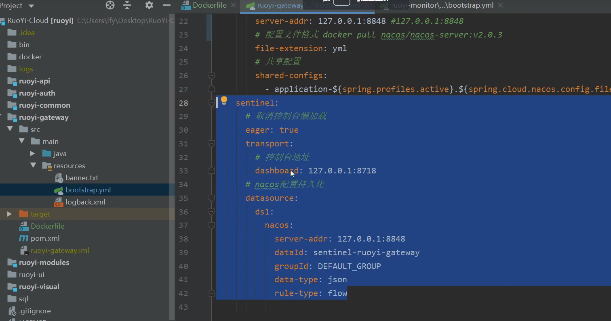Click the DEFAULT_GROUP value
This screenshot has width=611, height=321.
(350, 266)
